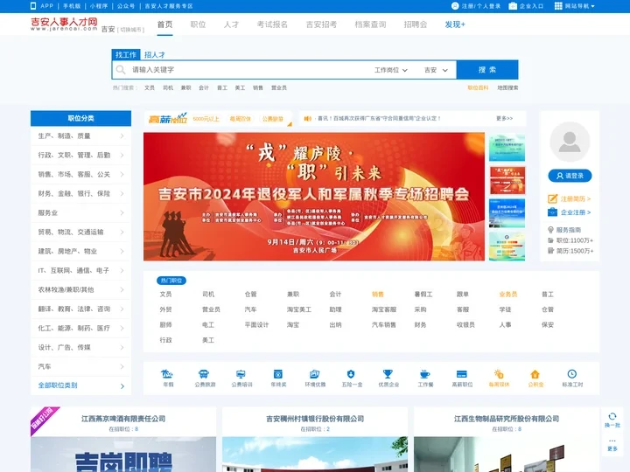
Task: Open the 考试报名 navigation item
Action: [x=272, y=24]
